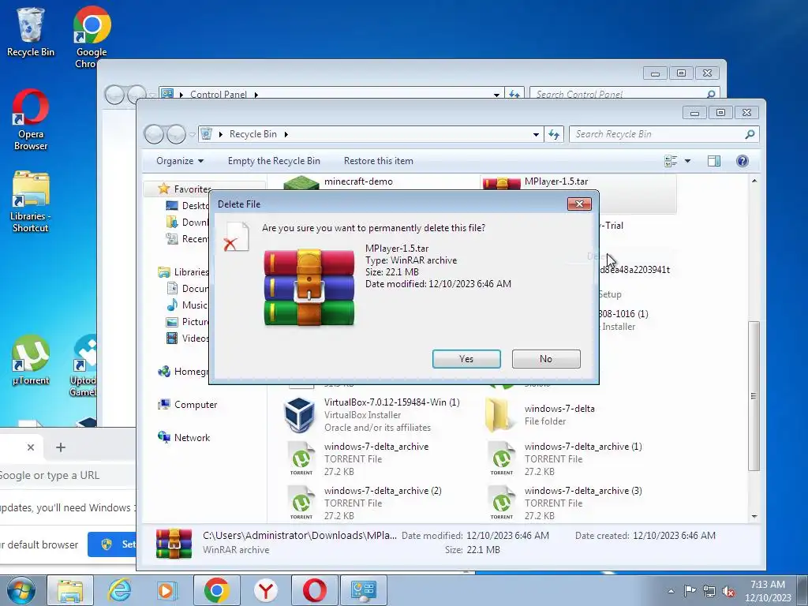
Task: Open the Windows Start menu
Action: pos(21,590)
